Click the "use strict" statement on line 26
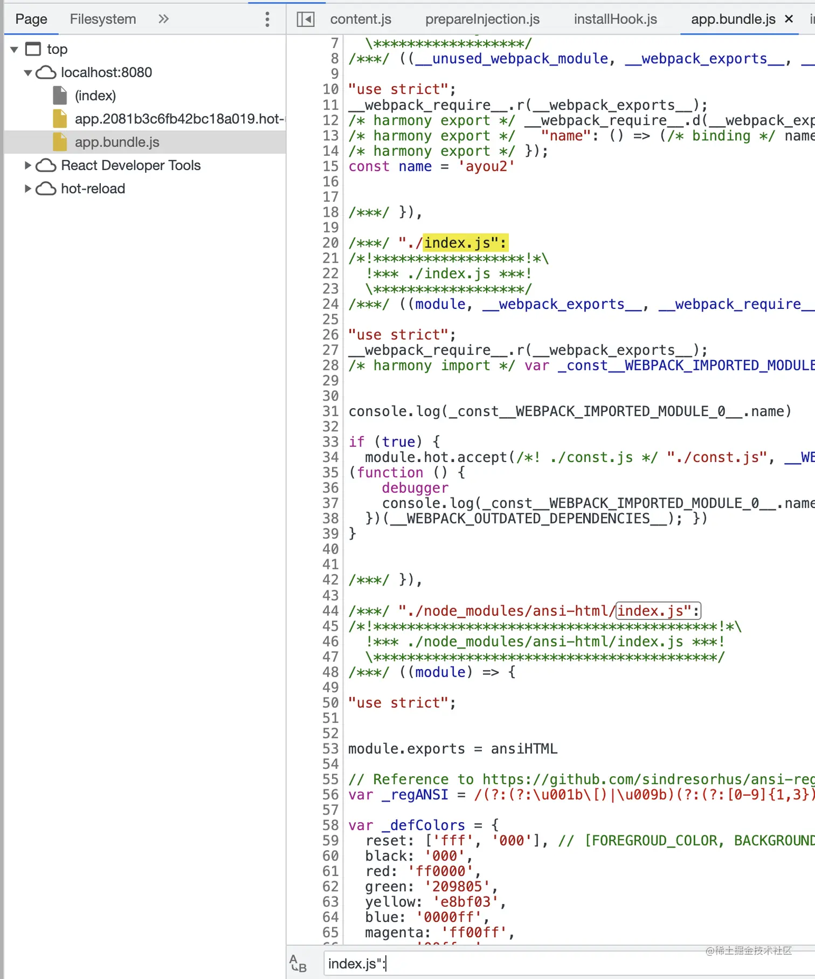This screenshot has height=979, width=815. (x=402, y=335)
